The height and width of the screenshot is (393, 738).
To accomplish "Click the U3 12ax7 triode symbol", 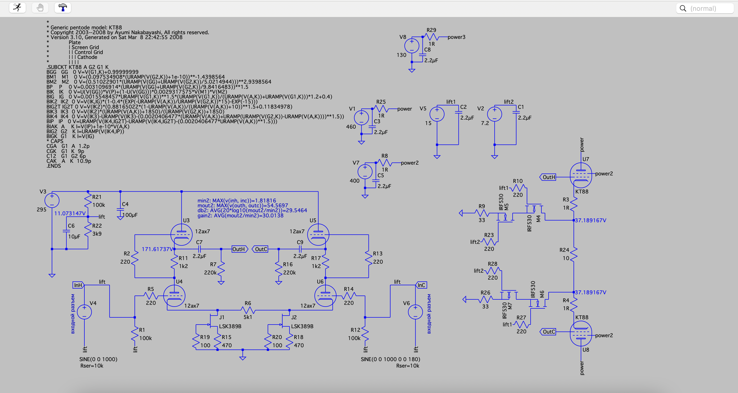I will [181, 235].
